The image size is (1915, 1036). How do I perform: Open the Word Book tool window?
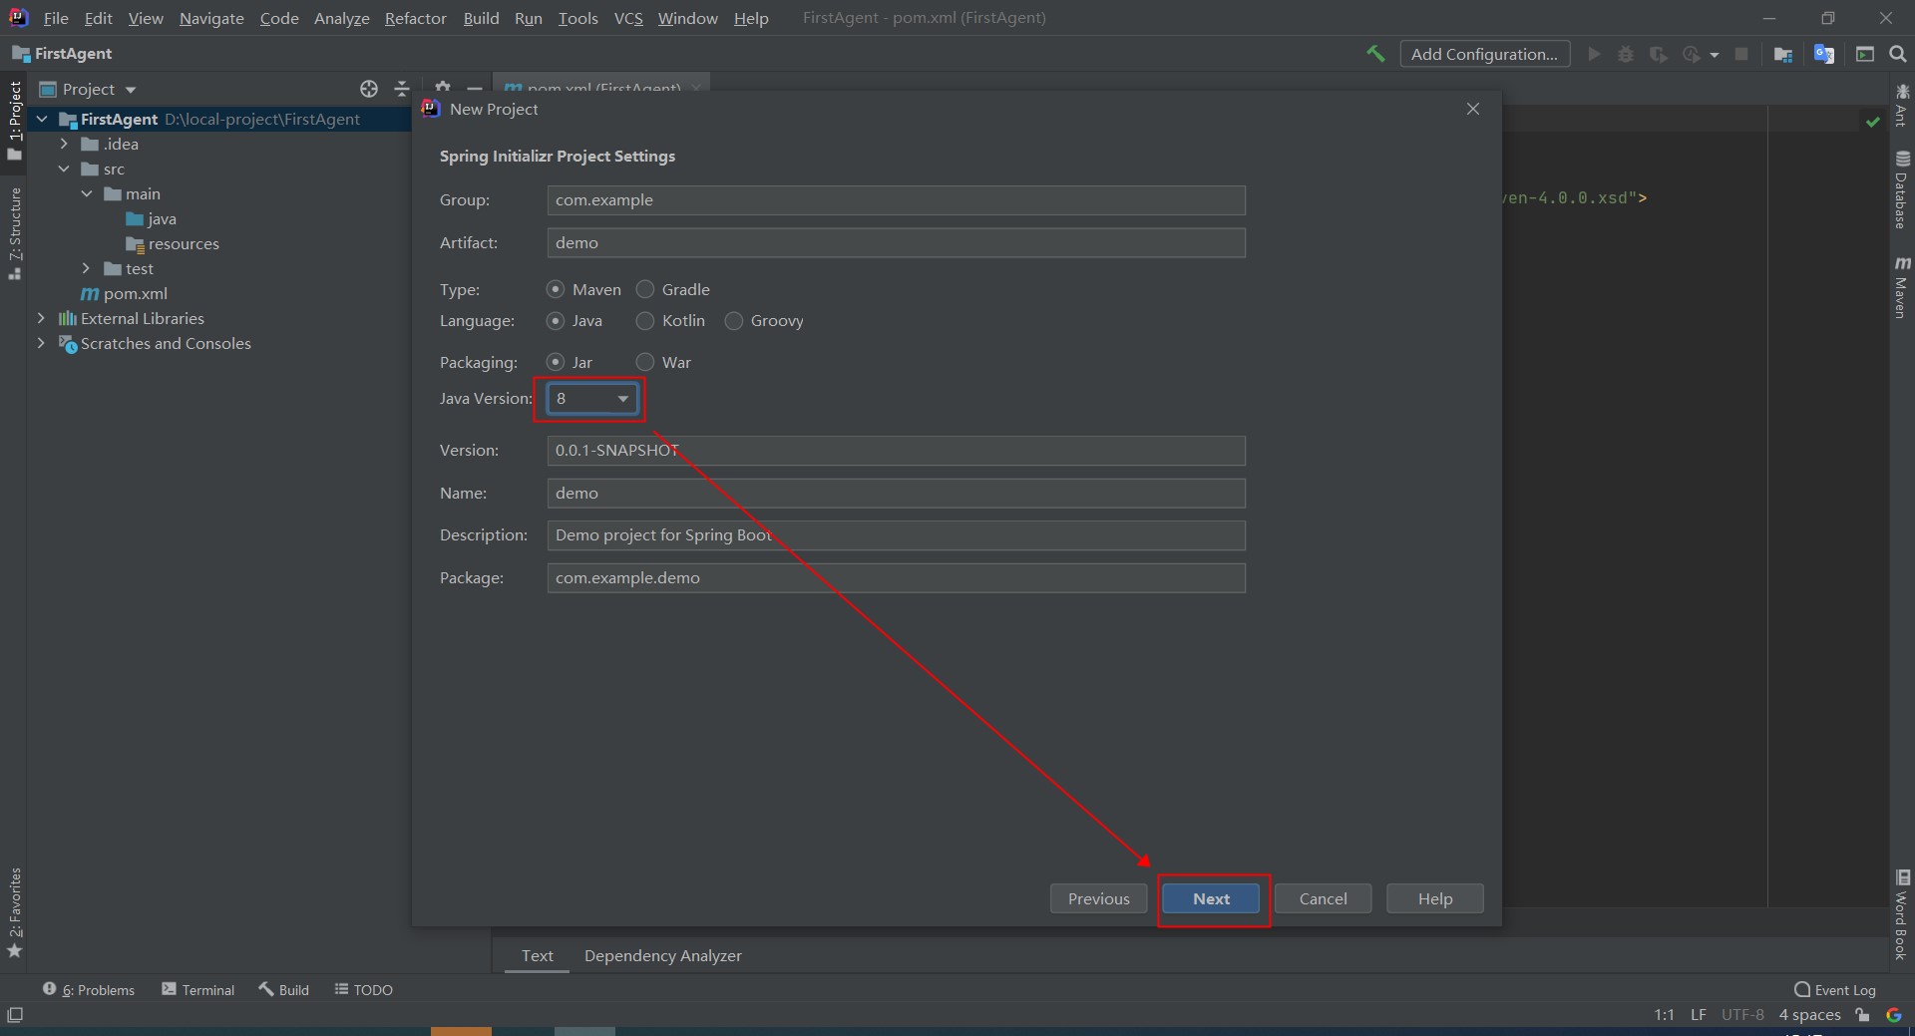click(x=1901, y=914)
